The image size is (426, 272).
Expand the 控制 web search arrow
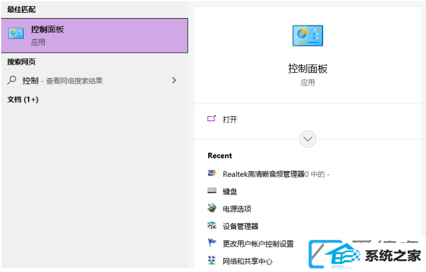tap(174, 80)
